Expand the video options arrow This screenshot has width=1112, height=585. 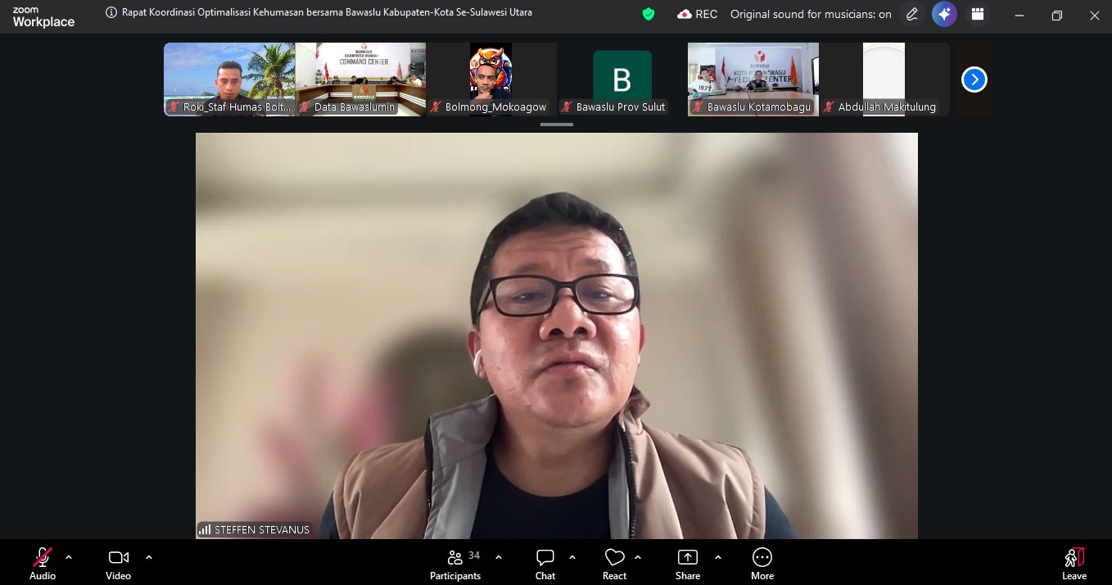(149, 557)
